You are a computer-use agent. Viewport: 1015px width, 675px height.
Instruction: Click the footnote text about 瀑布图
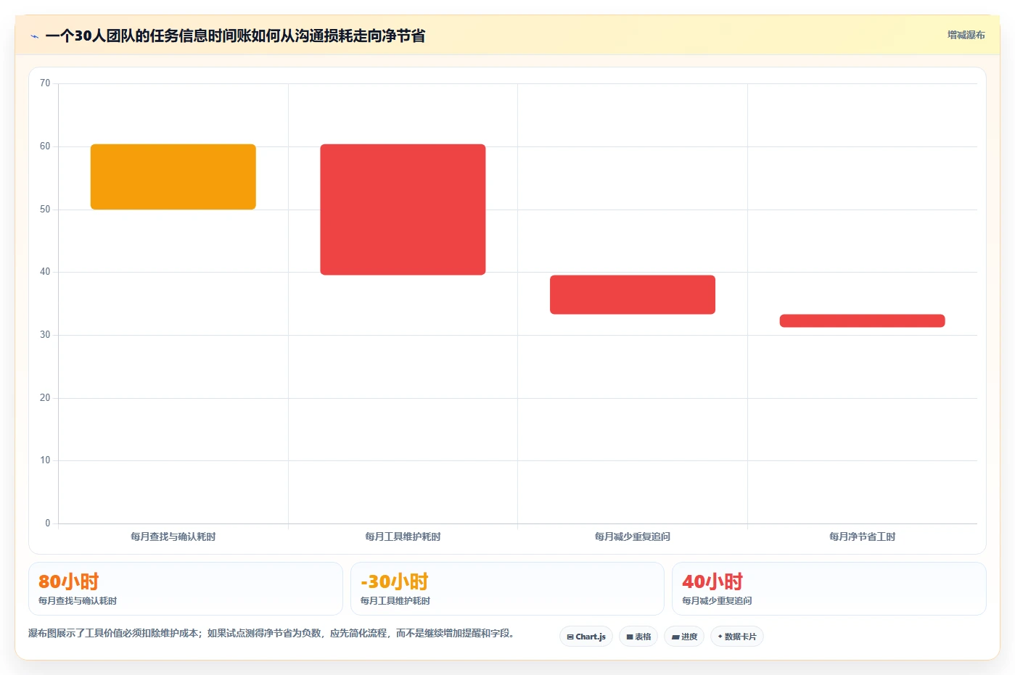pyautogui.click(x=272, y=633)
